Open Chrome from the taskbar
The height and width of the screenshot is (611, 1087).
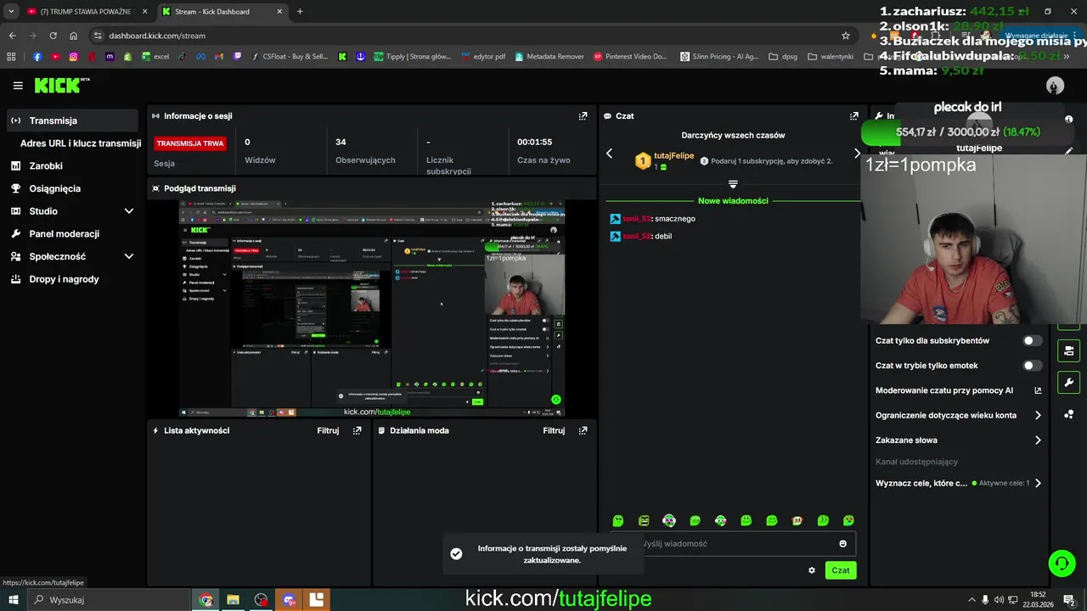pos(206,600)
